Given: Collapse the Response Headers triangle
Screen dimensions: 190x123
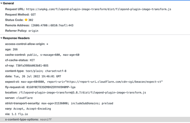Looking at the screenshot, I should click(x=1, y=38).
